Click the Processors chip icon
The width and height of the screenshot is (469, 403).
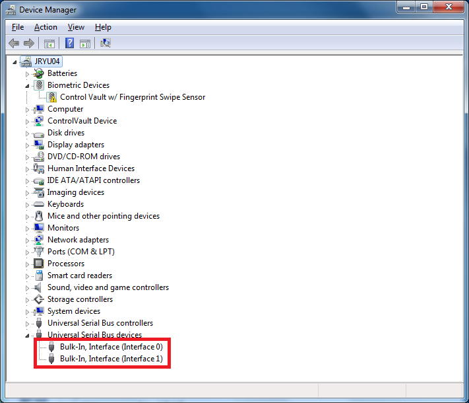[38, 264]
